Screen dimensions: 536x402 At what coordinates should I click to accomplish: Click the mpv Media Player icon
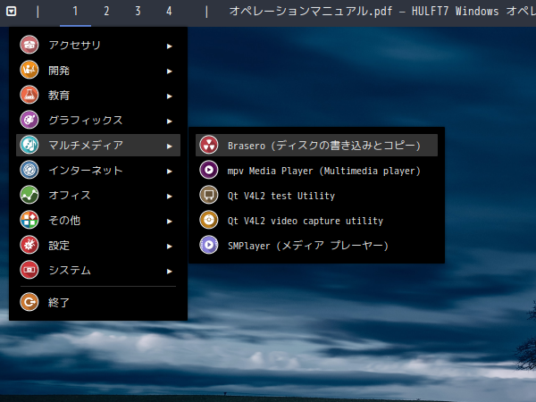tap(209, 170)
